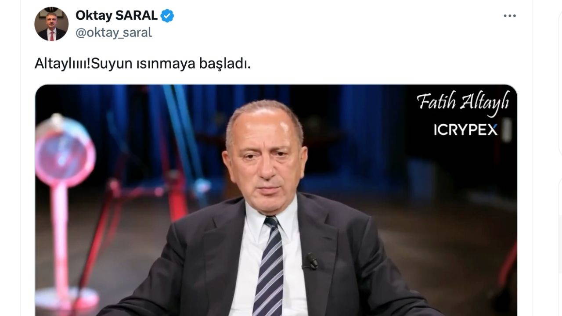Viewport: 562px width, 316px height.
Task: Open the Oktay SARAL display name link
Action: (x=116, y=15)
